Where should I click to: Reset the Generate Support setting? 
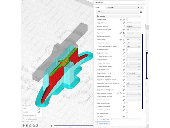(124, 20)
